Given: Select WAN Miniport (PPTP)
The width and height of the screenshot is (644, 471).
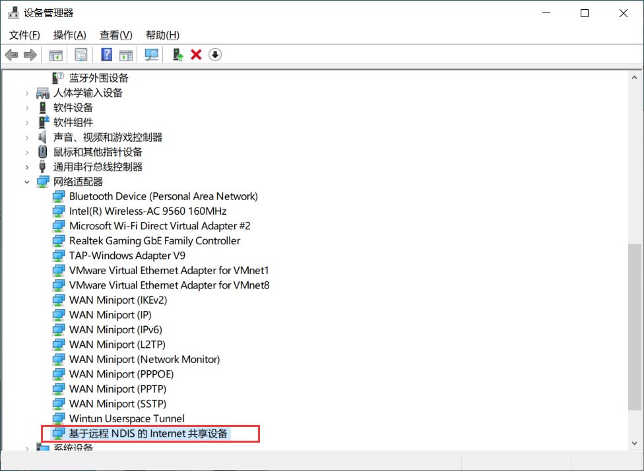Looking at the screenshot, I should click(x=118, y=389).
